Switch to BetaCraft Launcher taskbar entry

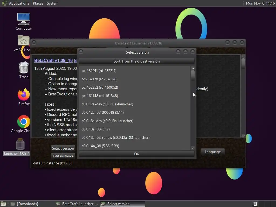(x=77, y=204)
